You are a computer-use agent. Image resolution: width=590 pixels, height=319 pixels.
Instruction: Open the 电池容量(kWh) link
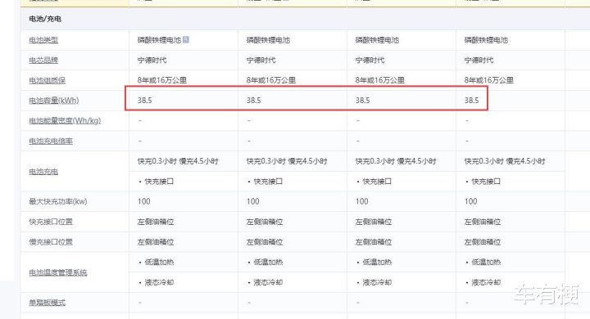(54, 101)
